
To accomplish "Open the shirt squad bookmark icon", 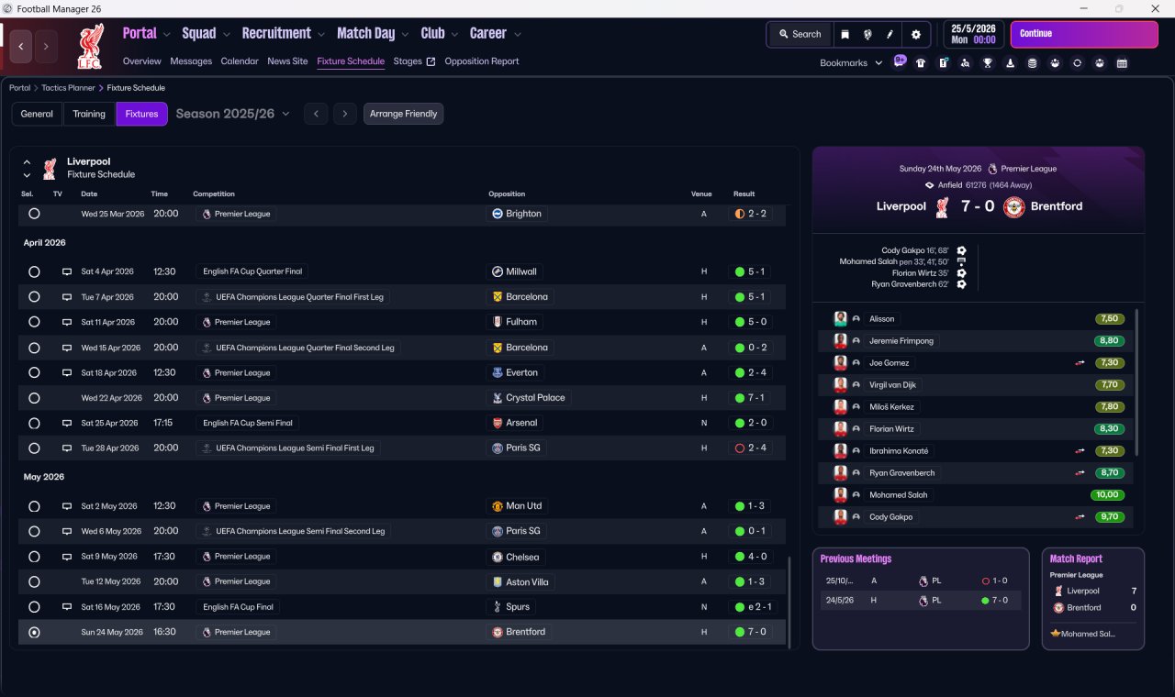I will pyautogui.click(x=921, y=63).
